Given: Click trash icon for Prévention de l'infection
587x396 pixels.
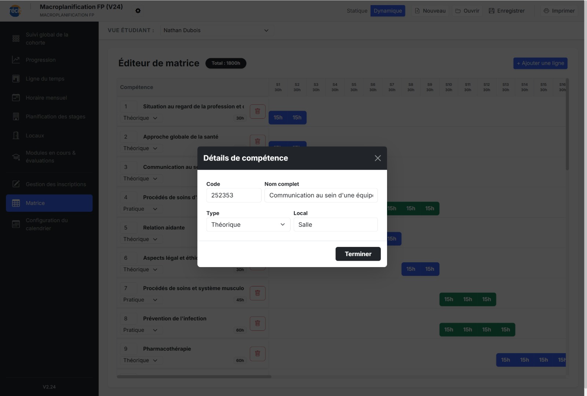Looking at the screenshot, I should 258,323.
